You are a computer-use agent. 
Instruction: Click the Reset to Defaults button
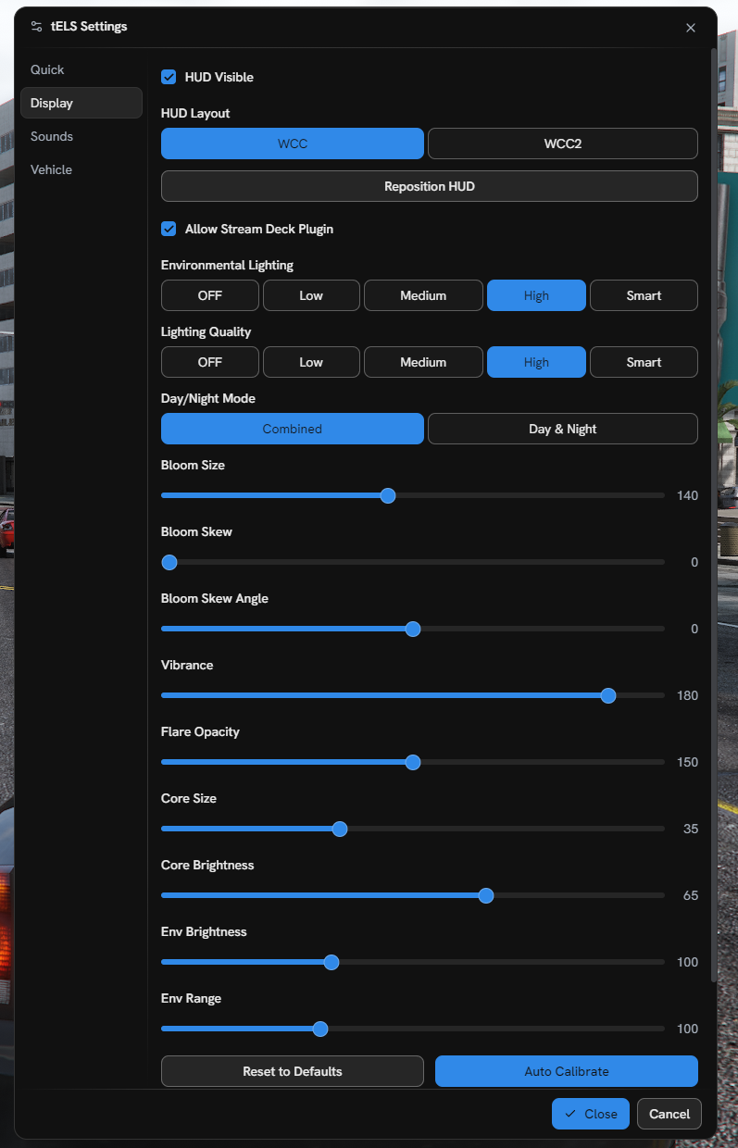[293, 1071]
